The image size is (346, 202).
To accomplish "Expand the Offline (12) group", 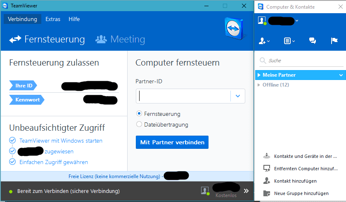I will coord(259,85).
